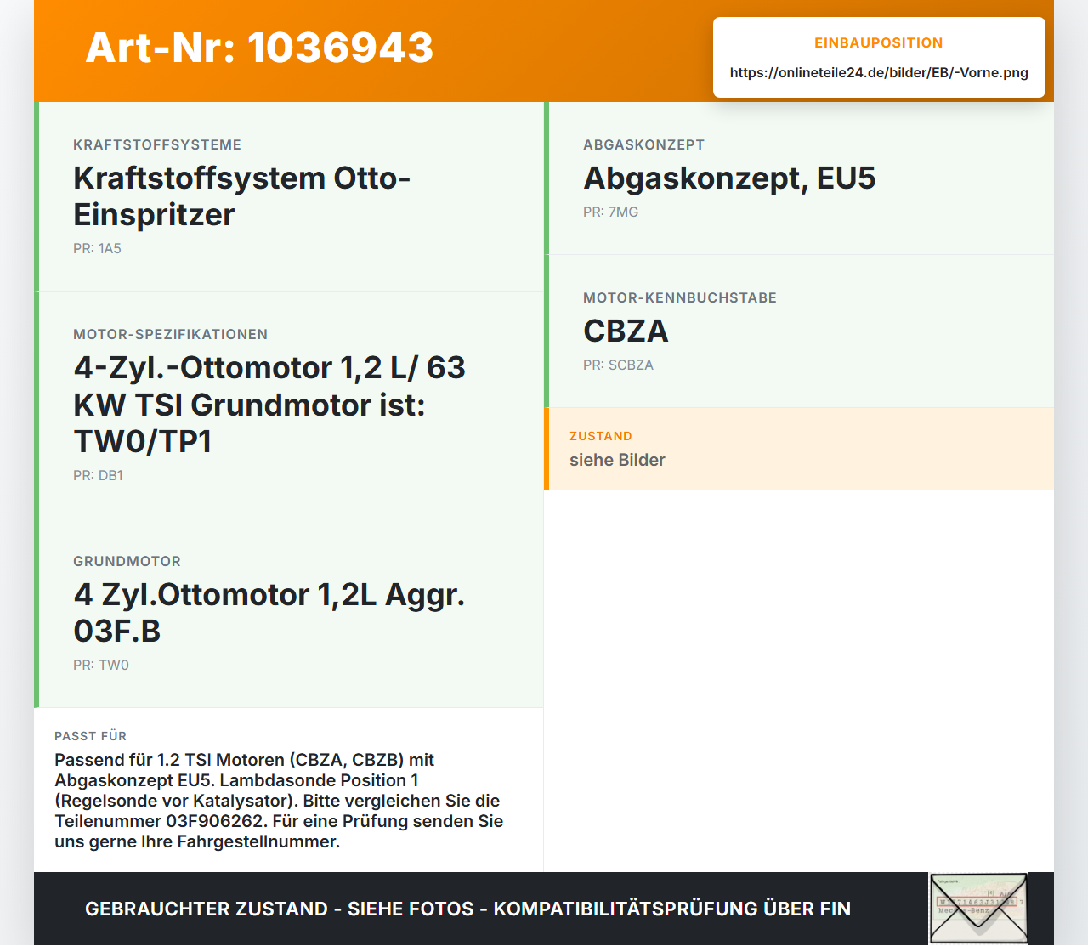Click the PR: 1A5 code label
The height and width of the screenshot is (946, 1088).
(97, 248)
